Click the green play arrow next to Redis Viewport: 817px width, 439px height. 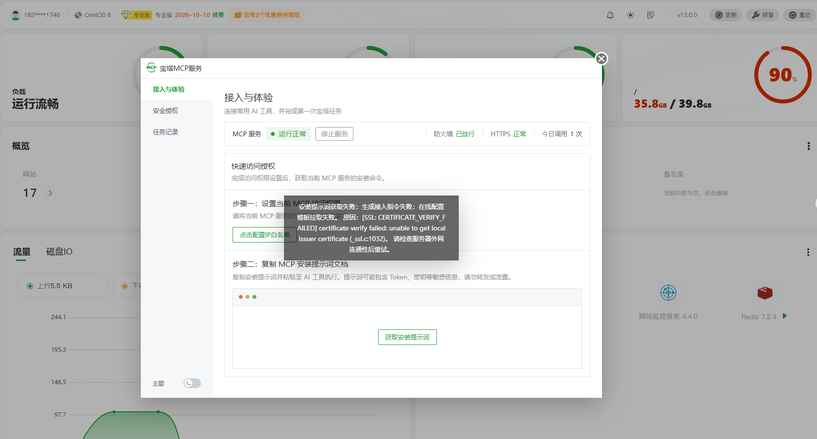pos(784,316)
